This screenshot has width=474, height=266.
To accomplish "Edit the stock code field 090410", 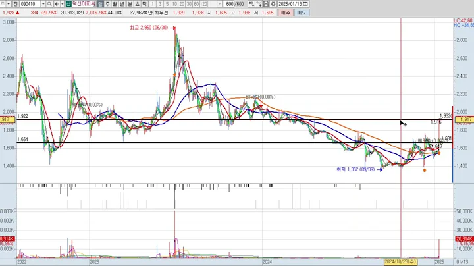I will click(x=30, y=4).
